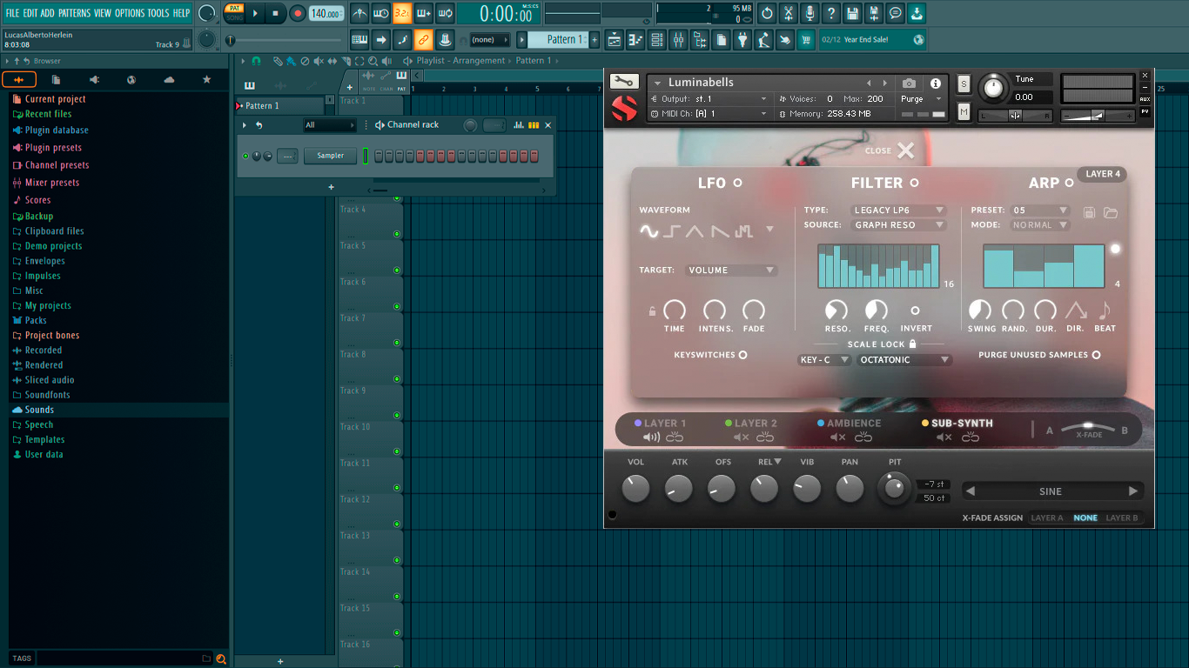Open the ARP PRESET 05 dropdown
The image size is (1189, 668).
pyautogui.click(x=1040, y=210)
